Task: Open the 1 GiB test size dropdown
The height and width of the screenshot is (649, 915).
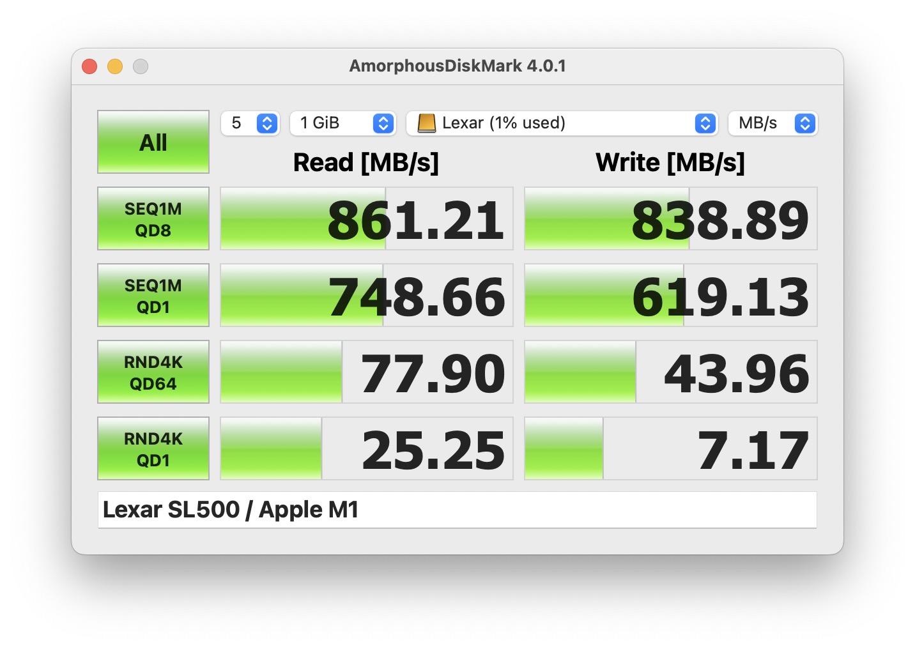Action: (343, 123)
